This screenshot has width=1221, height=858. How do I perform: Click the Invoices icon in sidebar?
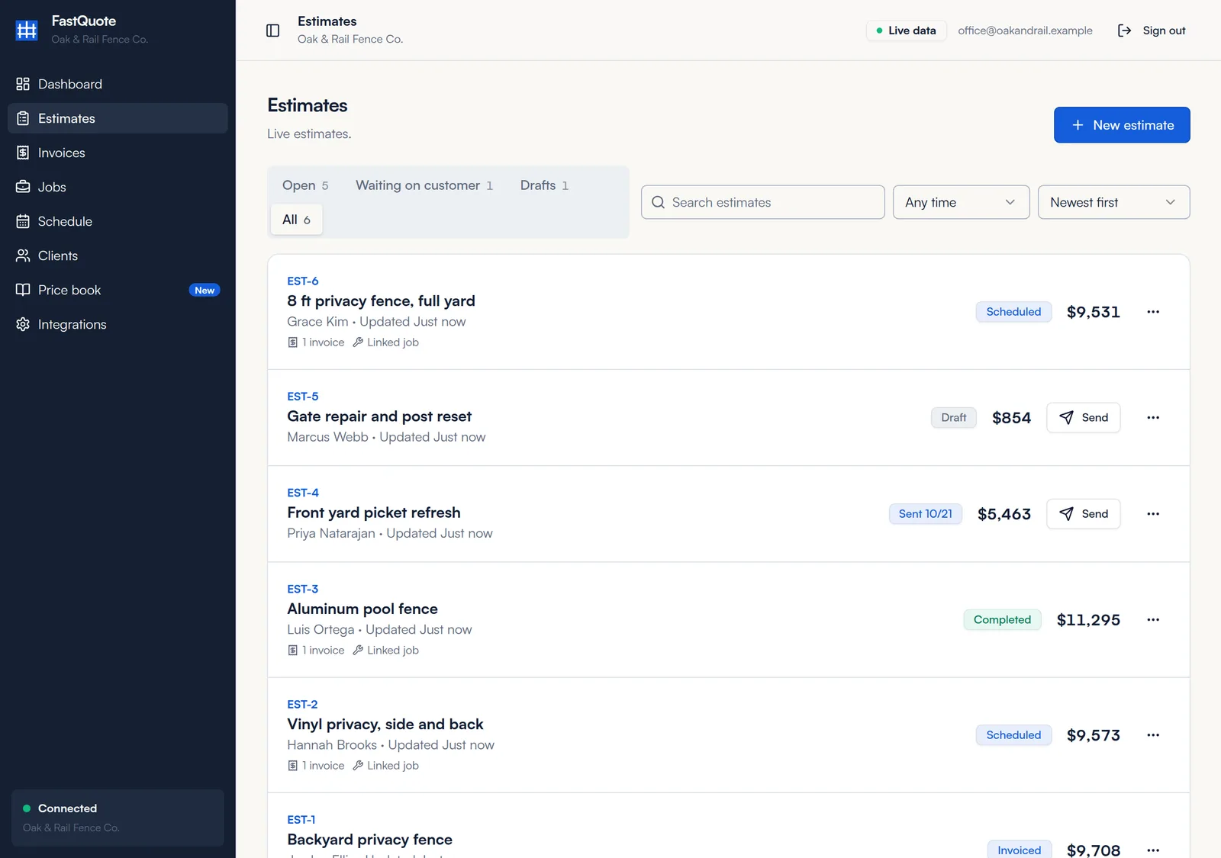point(23,153)
